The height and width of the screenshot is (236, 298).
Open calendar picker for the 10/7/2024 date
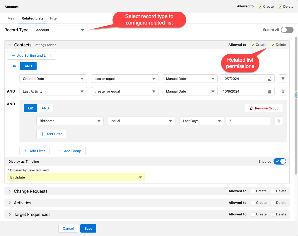270,79
